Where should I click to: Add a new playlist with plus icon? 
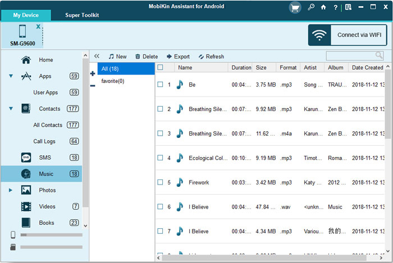coord(93,73)
